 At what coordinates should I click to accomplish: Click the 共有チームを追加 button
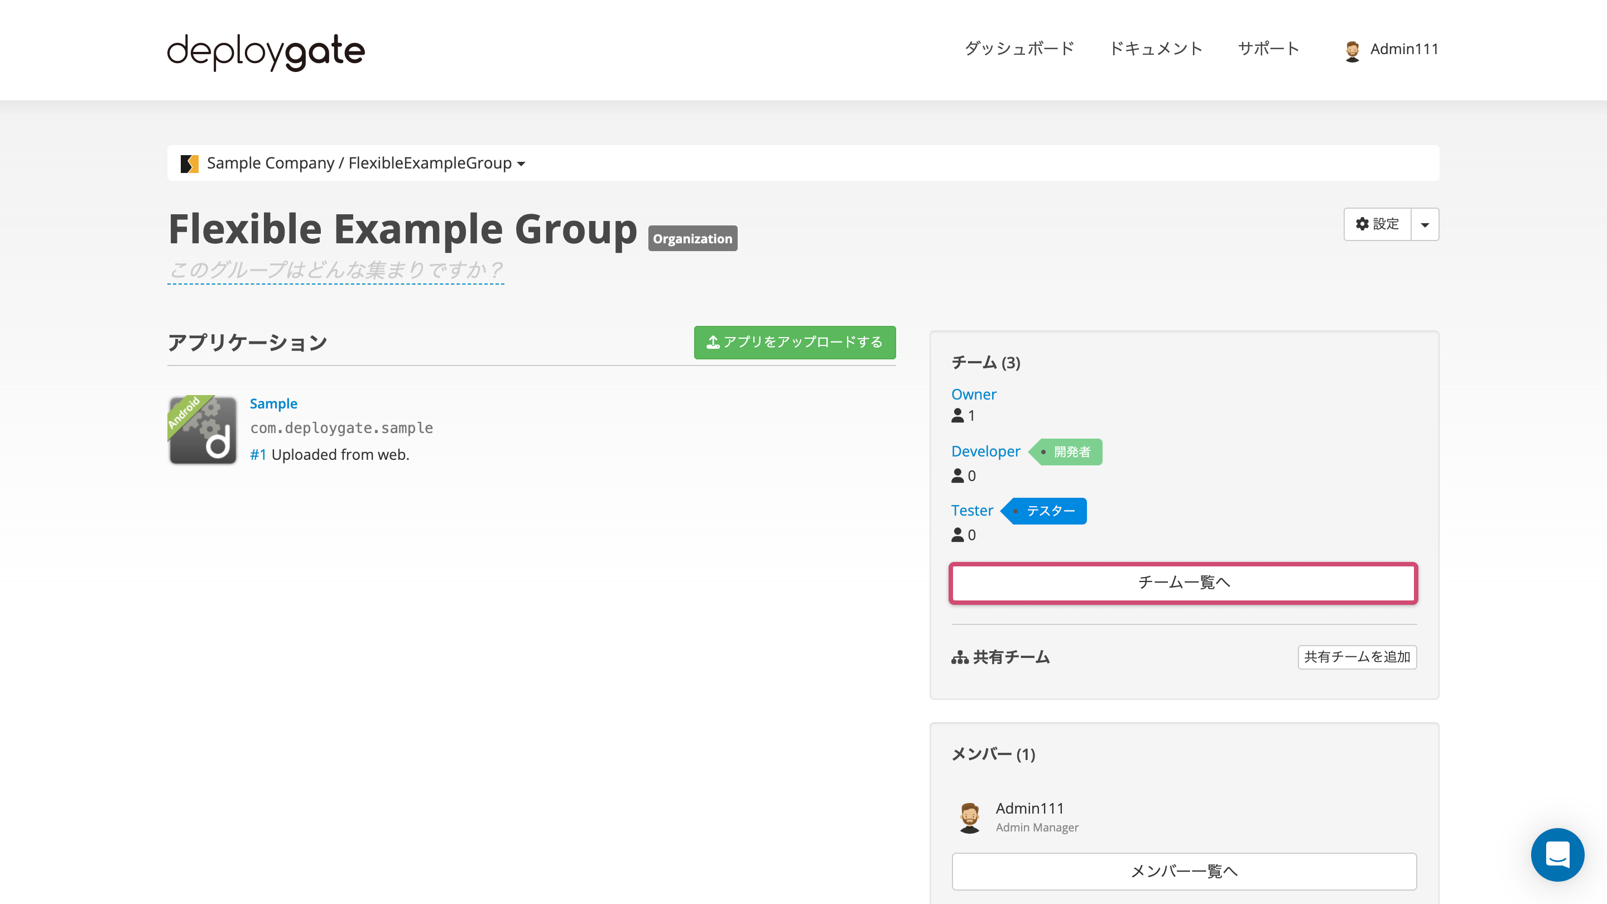click(1358, 657)
